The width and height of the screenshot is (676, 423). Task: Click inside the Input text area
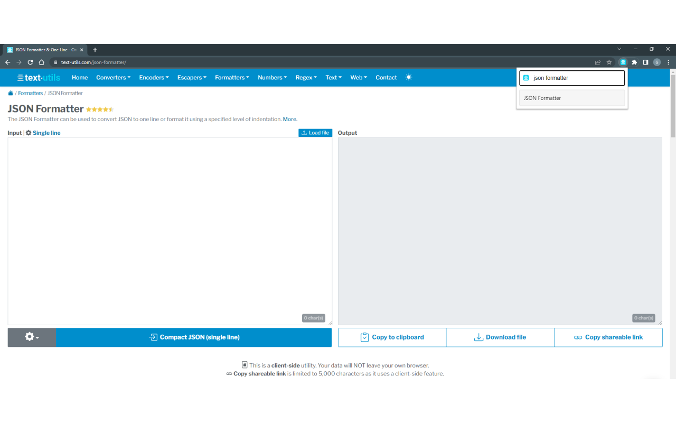click(x=170, y=231)
